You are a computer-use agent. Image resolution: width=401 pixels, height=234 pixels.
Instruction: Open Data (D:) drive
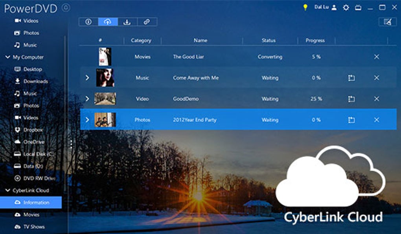coord(28,166)
